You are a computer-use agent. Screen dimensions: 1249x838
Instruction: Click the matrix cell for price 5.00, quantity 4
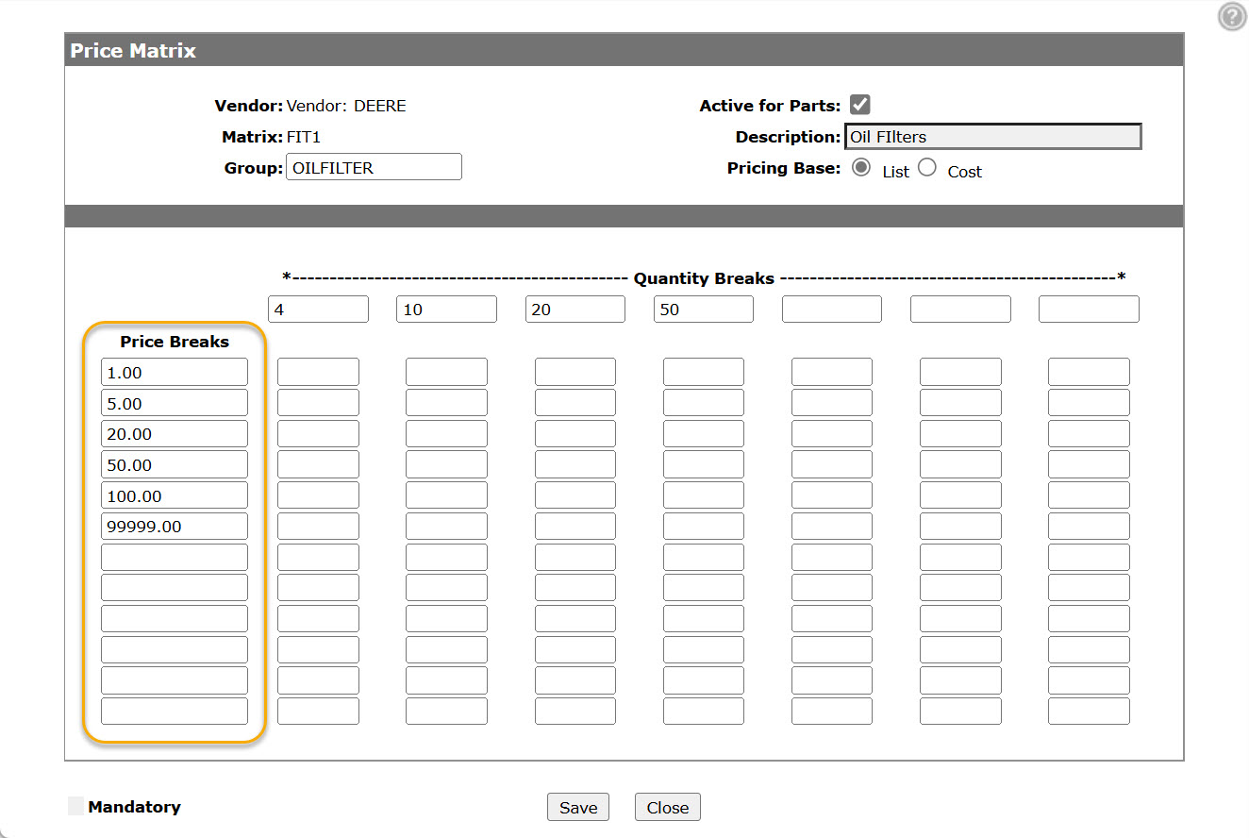click(318, 403)
